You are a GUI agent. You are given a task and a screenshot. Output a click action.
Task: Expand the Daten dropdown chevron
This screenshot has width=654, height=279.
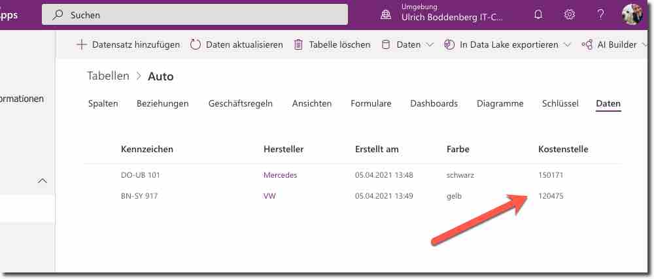click(430, 44)
